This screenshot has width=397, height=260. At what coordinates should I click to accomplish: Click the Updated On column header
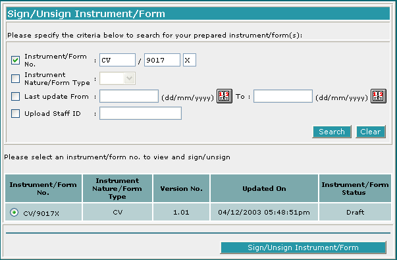tap(264, 188)
